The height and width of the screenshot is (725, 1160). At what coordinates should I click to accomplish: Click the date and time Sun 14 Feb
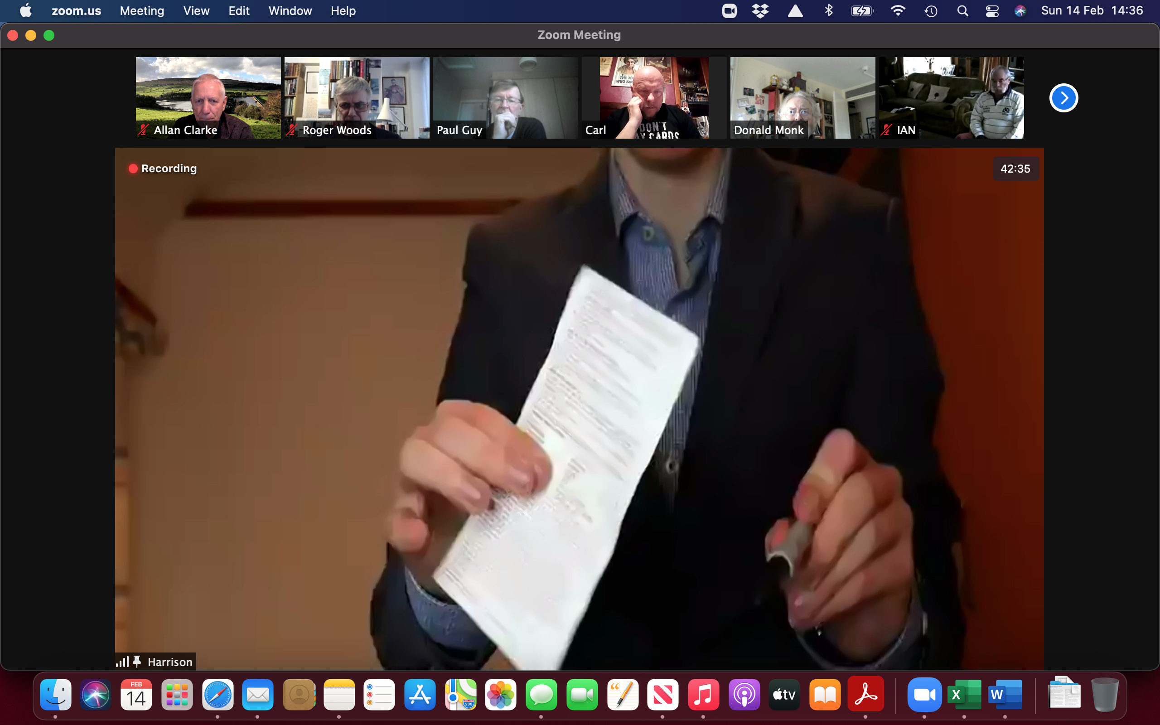coord(1092,10)
